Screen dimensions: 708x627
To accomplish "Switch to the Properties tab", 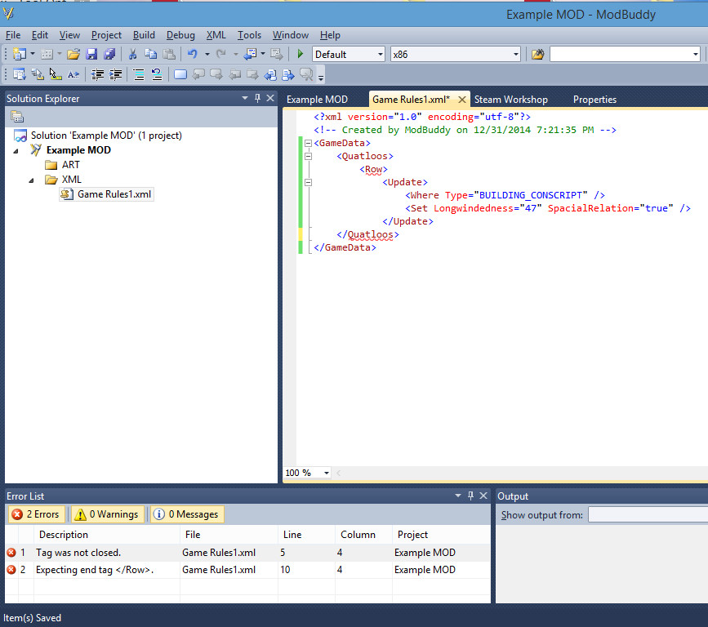I will tap(594, 100).
